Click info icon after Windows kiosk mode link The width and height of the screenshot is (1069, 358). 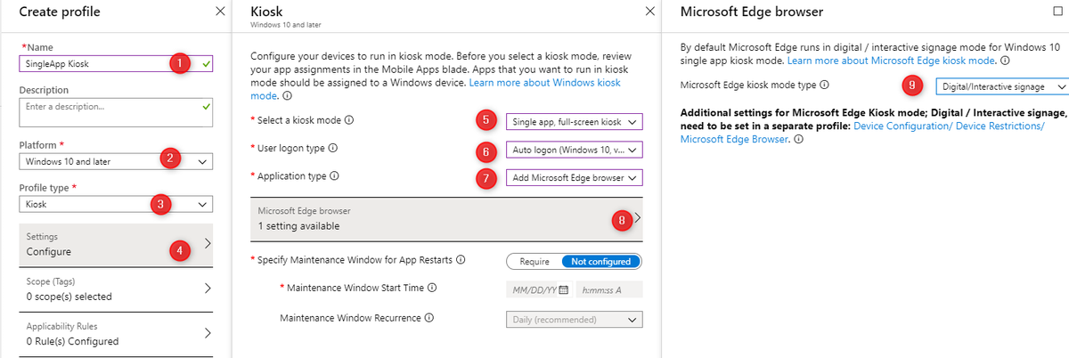click(287, 95)
